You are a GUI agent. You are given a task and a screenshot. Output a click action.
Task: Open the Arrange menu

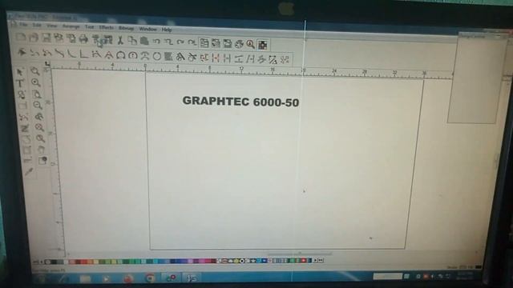point(71,26)
